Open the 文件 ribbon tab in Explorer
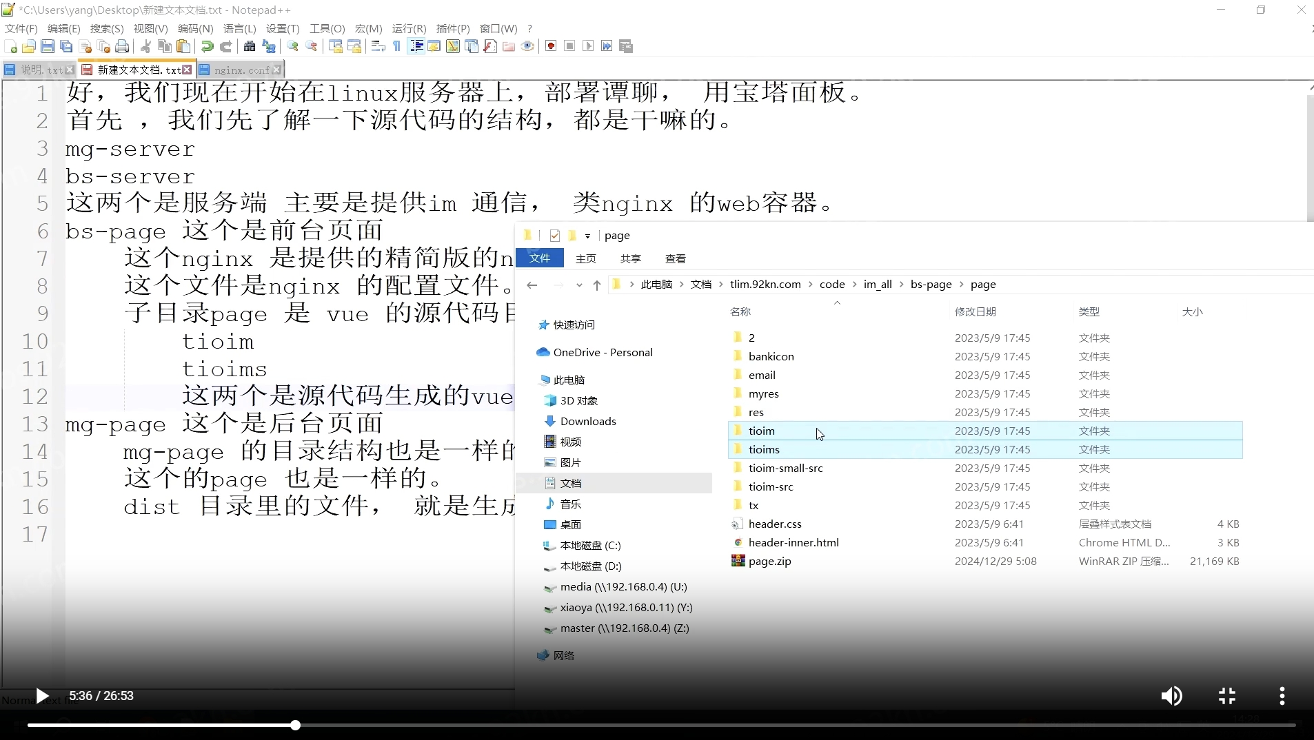This screenshot has height=740, width=1314. [x=540, y=258]
